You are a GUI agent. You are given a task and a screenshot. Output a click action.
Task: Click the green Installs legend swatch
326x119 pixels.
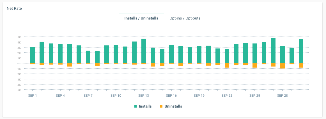136,106
